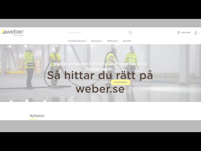
Task: Open the user account icon
Action: click(x=196, y=33)
